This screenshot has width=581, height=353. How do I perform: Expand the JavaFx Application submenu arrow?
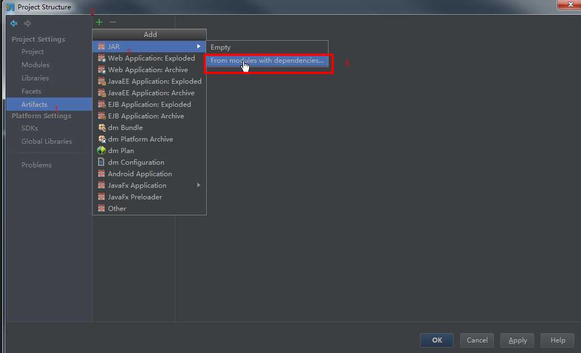click(x=198, y=185)
